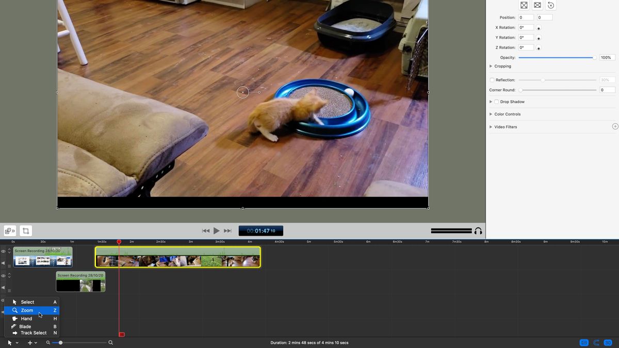
Task: Click the headphone monitoring icon near audio meter
Action: pyautogui.click(x=478, y=230)
